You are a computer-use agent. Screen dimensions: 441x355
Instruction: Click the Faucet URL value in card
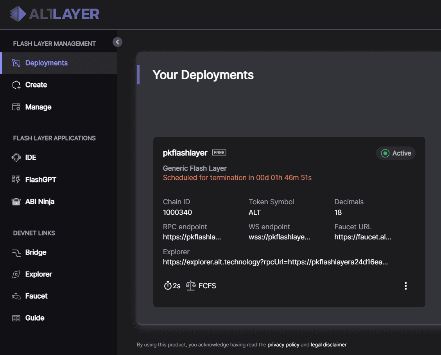pos(363,237)
